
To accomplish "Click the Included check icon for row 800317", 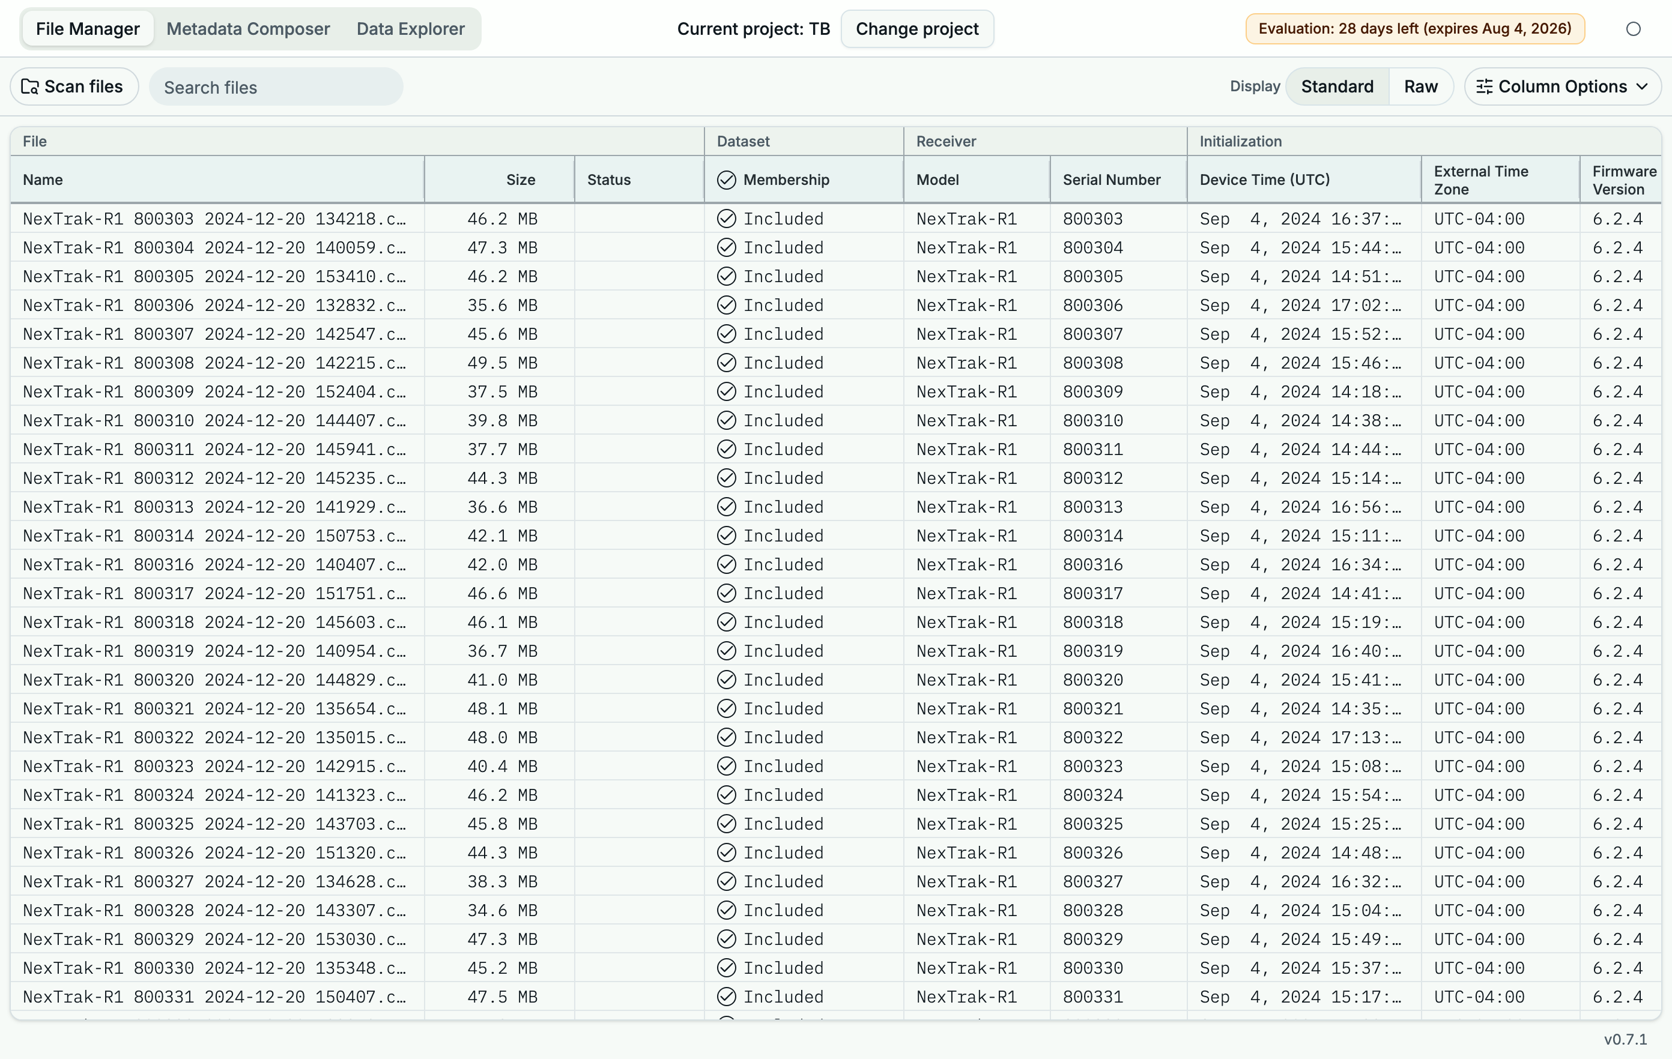I will (x=726, y=593).
